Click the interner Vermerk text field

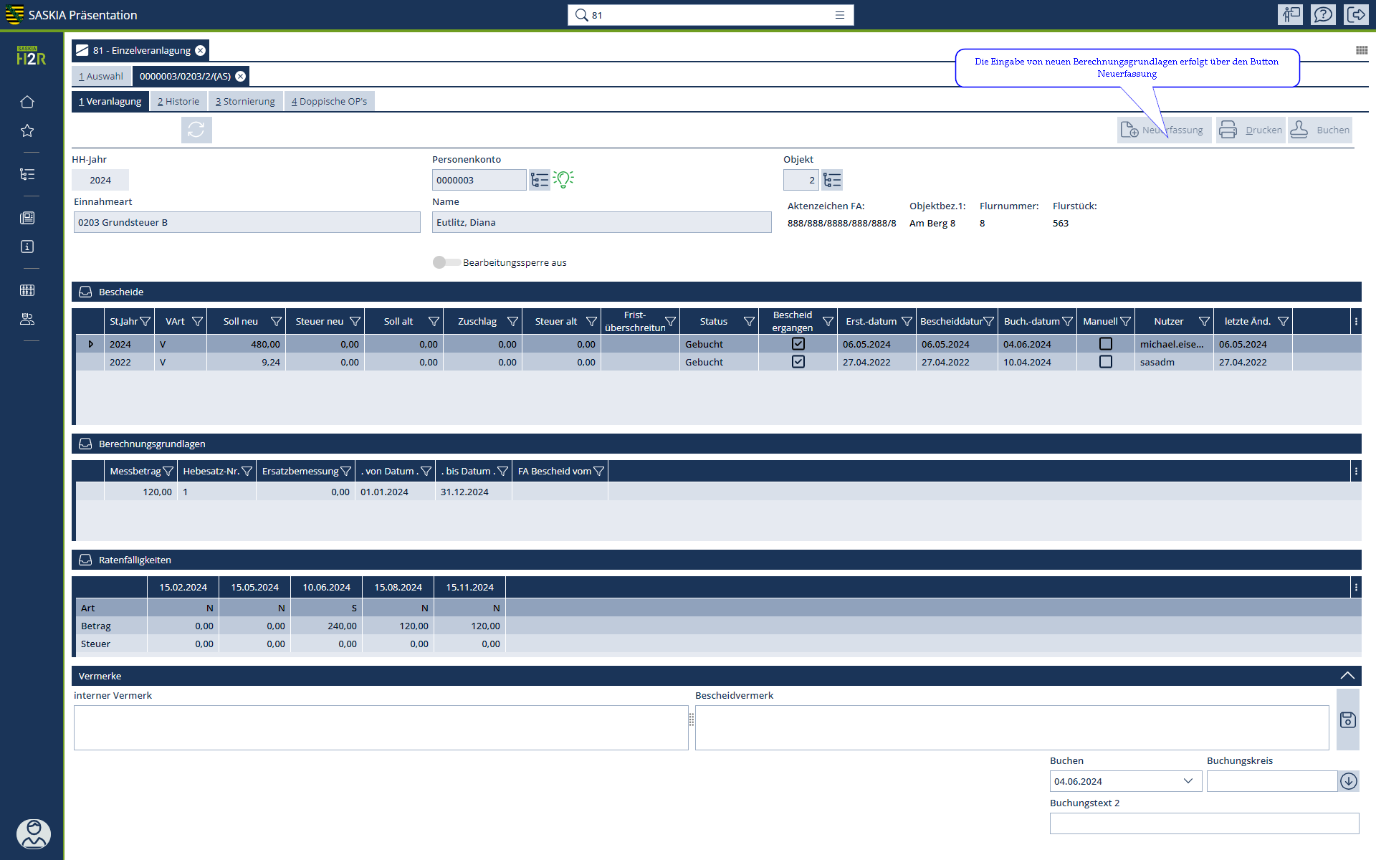381,727
